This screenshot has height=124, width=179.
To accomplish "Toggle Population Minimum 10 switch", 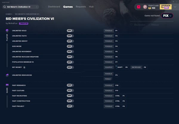I will pyautogui.click(x=70, y=62).
